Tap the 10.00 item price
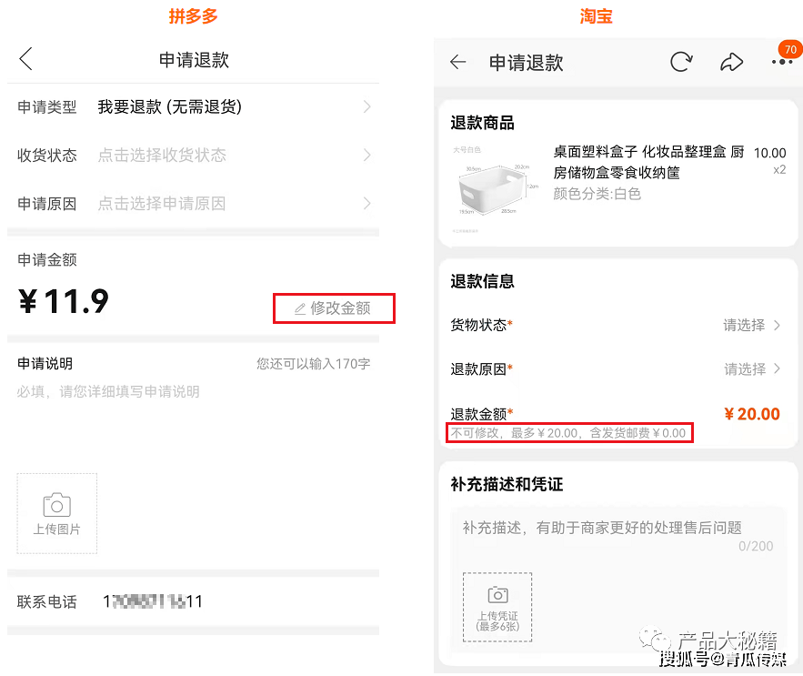 point(769,153)
